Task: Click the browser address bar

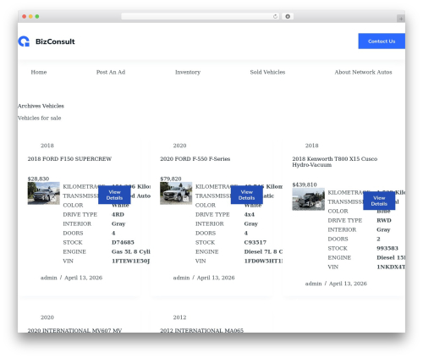Action: pyautogui.click(x=200, y=17)
